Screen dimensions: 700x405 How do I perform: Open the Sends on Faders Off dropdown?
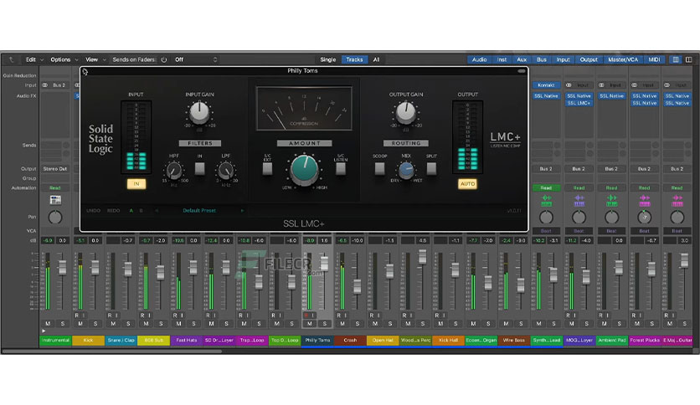(196, 59)
